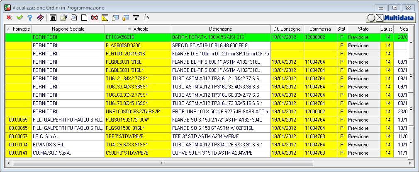
Task: Toggle the round circle indicator near Multidata
Action: 371,18
